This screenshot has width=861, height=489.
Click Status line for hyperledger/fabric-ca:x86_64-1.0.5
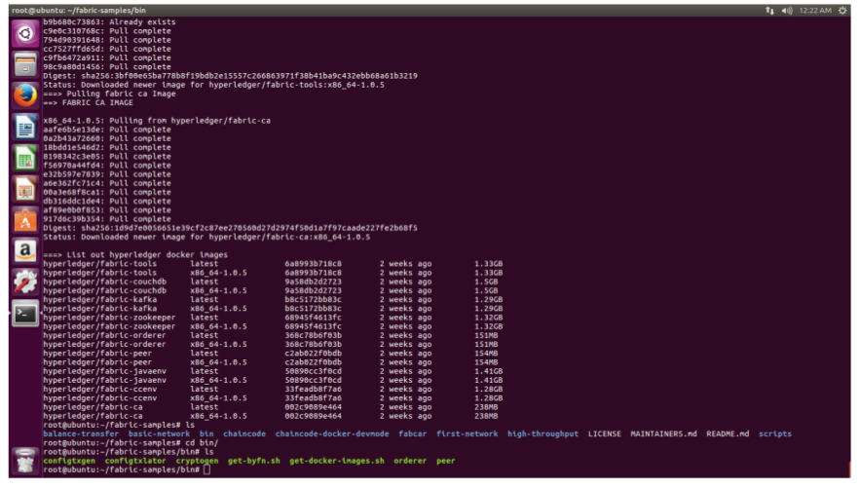coord(207,238)
